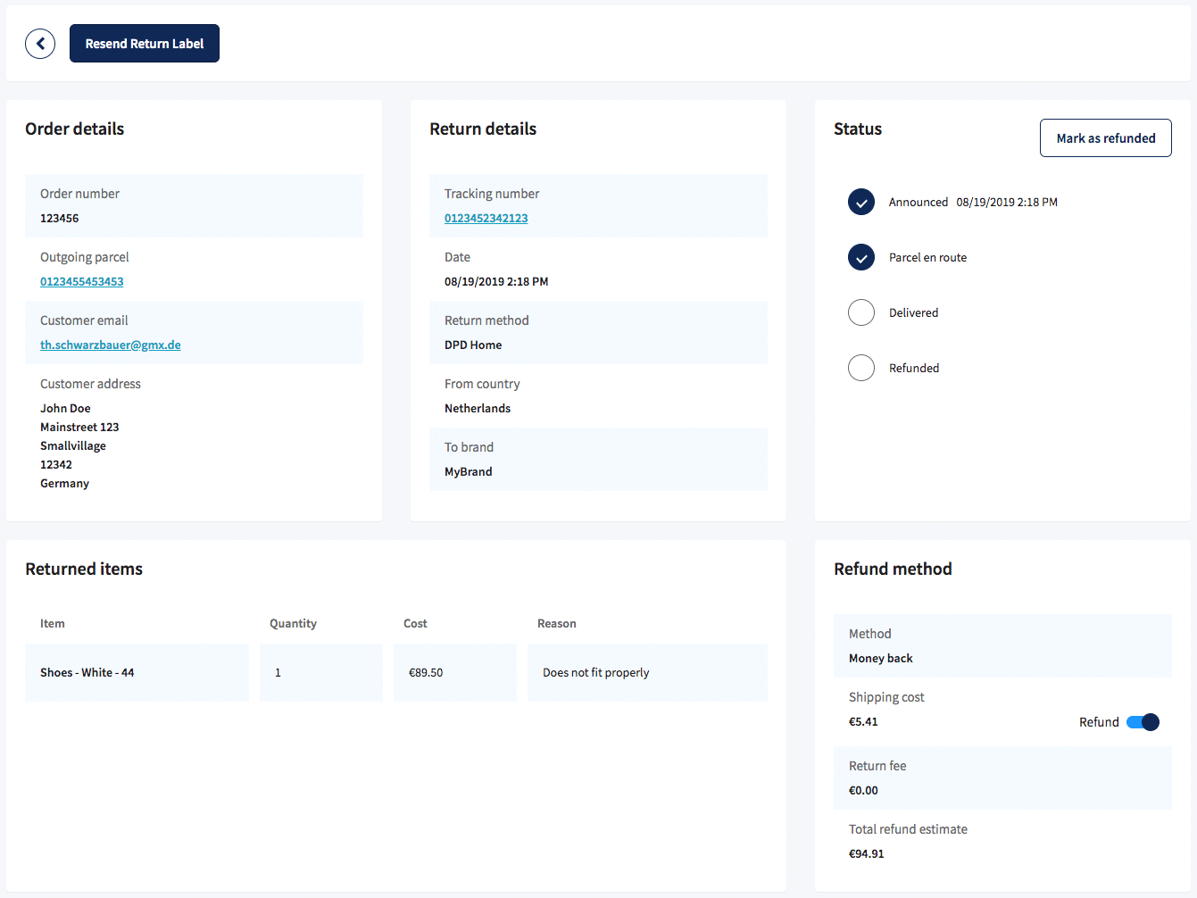
Task: Click the Customer address label
Action: coord(90,384)
